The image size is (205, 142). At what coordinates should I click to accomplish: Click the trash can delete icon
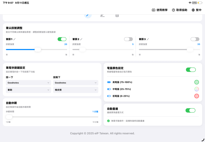[x=117, y=15]
